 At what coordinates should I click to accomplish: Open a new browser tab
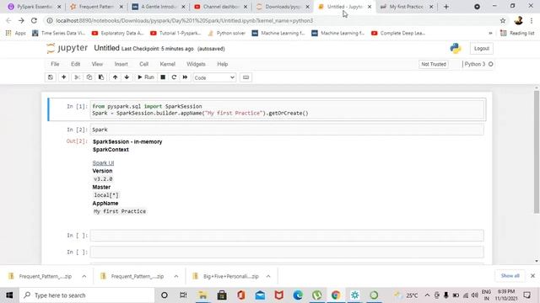[x=446, y=7]
